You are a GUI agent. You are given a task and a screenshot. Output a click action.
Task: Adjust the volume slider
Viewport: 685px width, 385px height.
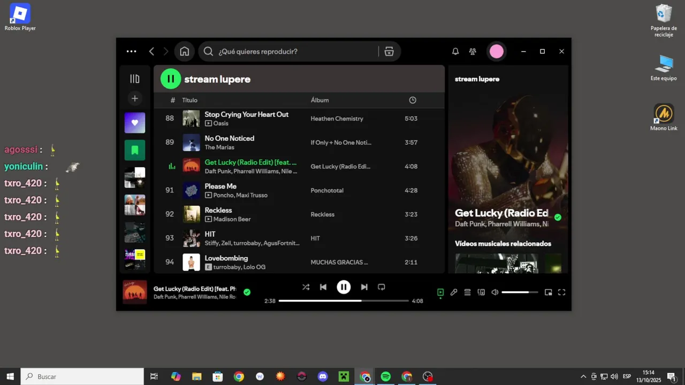[x=520, y=292]
